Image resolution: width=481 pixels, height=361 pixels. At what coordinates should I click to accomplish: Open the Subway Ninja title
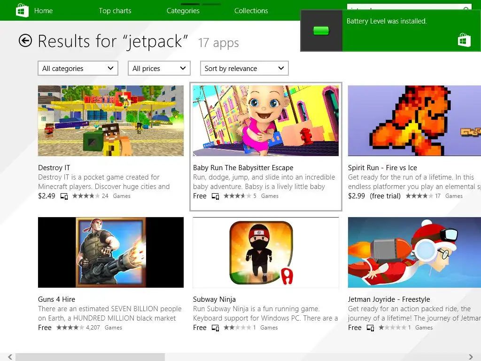[214, 299]
